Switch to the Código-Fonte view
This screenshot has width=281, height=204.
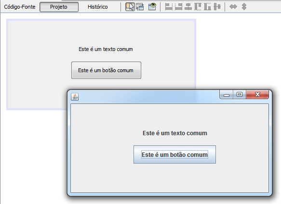pos(20,7)
